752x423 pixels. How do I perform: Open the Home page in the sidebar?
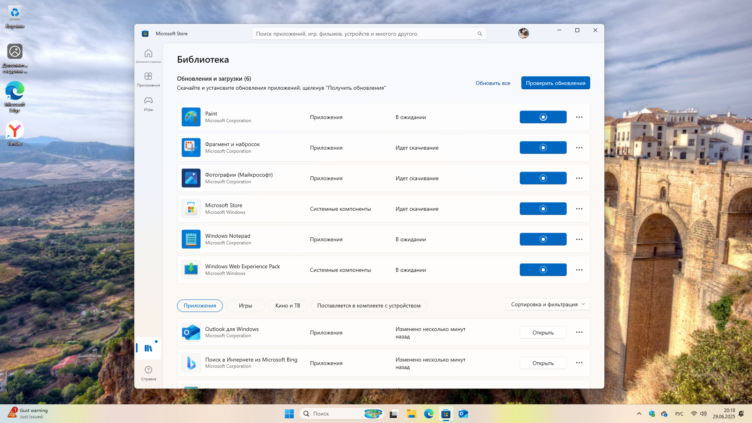click(x=148, y=55)
